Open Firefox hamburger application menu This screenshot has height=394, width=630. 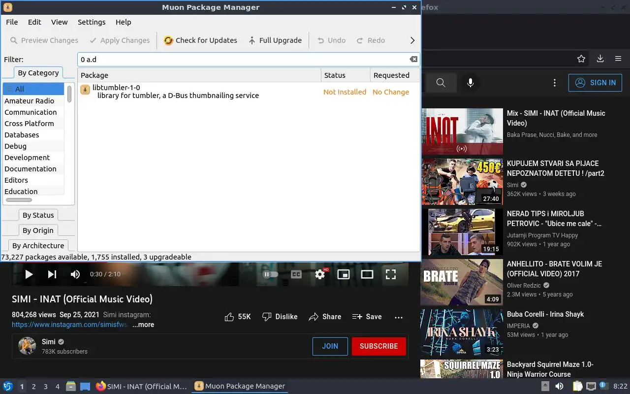618,59
